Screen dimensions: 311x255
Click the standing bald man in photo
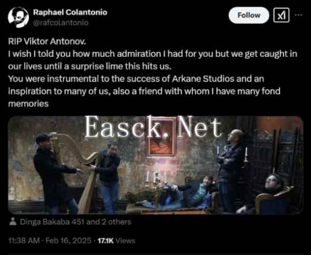coord(230,170)
